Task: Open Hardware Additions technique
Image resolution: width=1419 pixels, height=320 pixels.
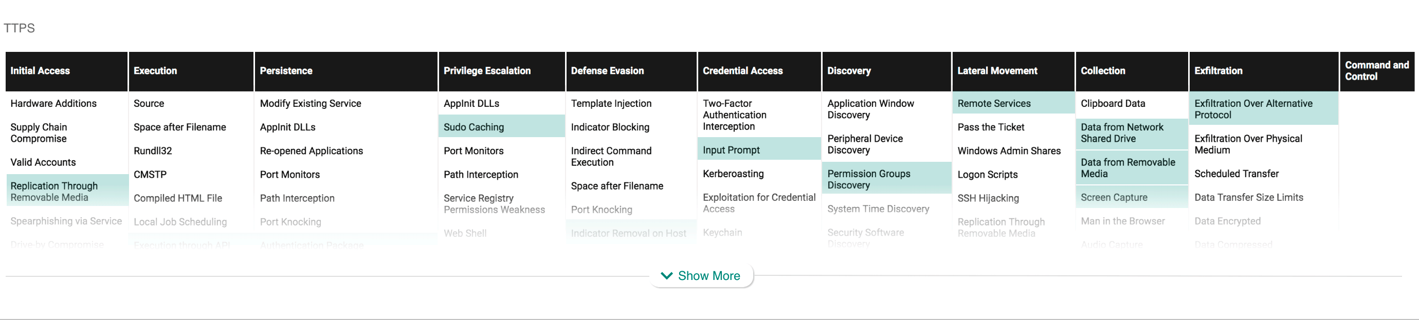Action: (53, 104)
